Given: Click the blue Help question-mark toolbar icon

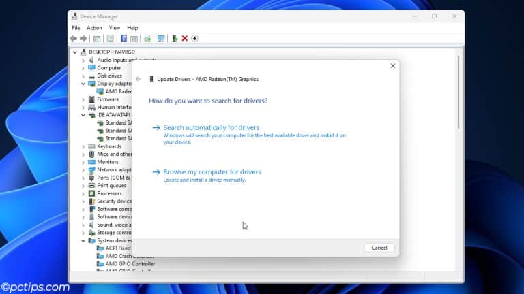Looking at the screenshot, I should click(123, 39).
